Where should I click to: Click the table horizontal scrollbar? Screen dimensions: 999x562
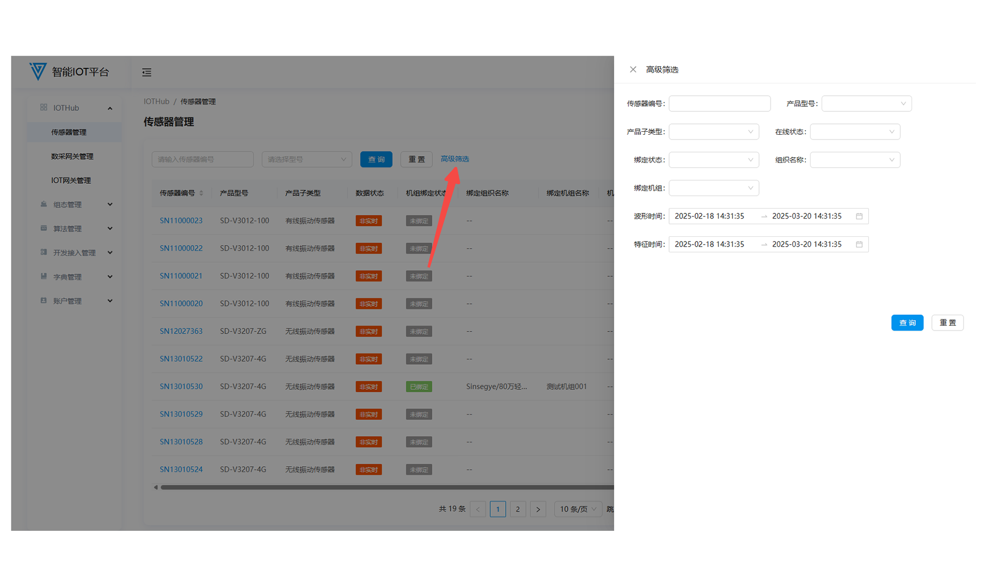point(387,487)
